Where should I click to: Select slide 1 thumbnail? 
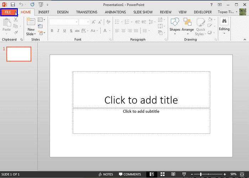pyautogui.click(x=19, y=54)
